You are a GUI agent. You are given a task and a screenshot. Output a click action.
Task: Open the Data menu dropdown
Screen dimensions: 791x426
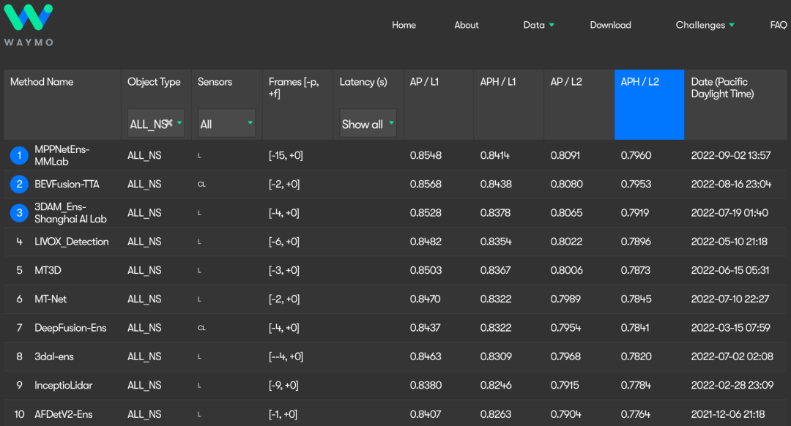click(x=539, y=25)
